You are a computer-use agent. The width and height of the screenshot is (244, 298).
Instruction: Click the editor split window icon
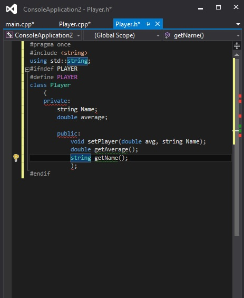[x=237, y=45]
